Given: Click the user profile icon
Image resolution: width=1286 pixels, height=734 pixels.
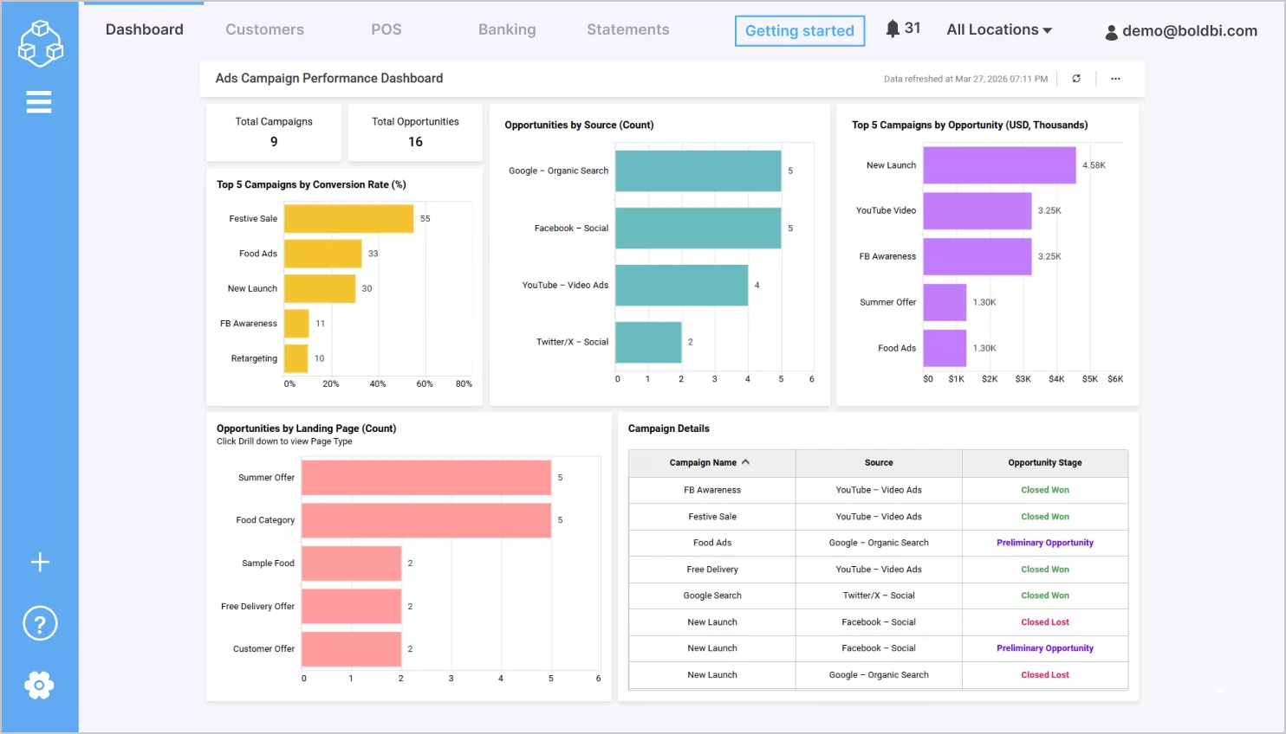Looking at the screenshot, I should pyautogui.click(x=1111, y=31).
